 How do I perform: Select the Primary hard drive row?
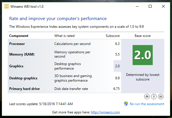[64, 89]
